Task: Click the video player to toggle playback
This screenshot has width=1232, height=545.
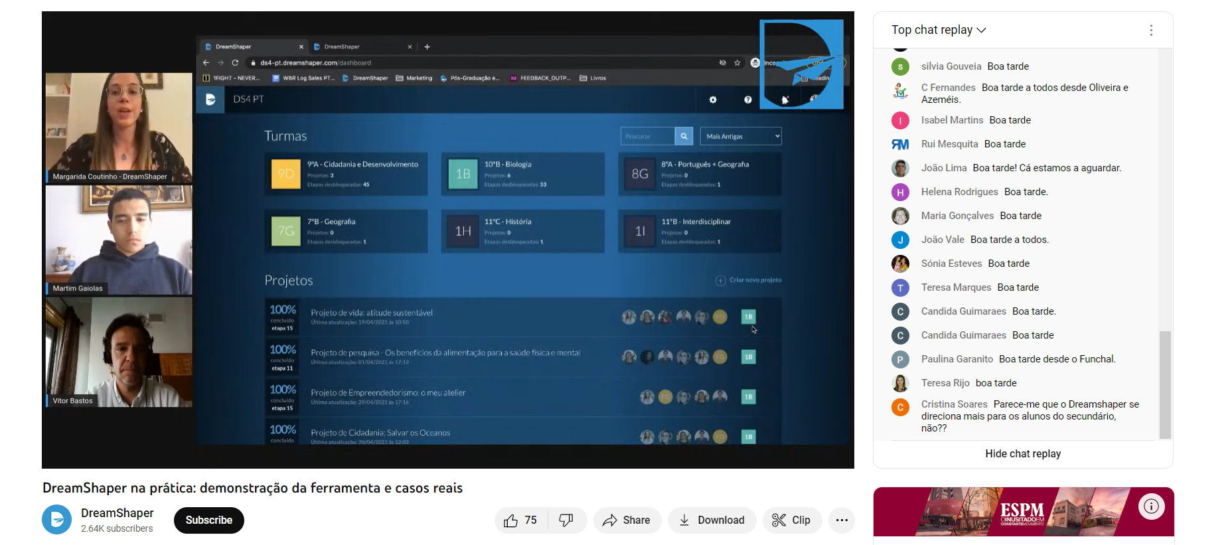Action: [x=448, y=240]
